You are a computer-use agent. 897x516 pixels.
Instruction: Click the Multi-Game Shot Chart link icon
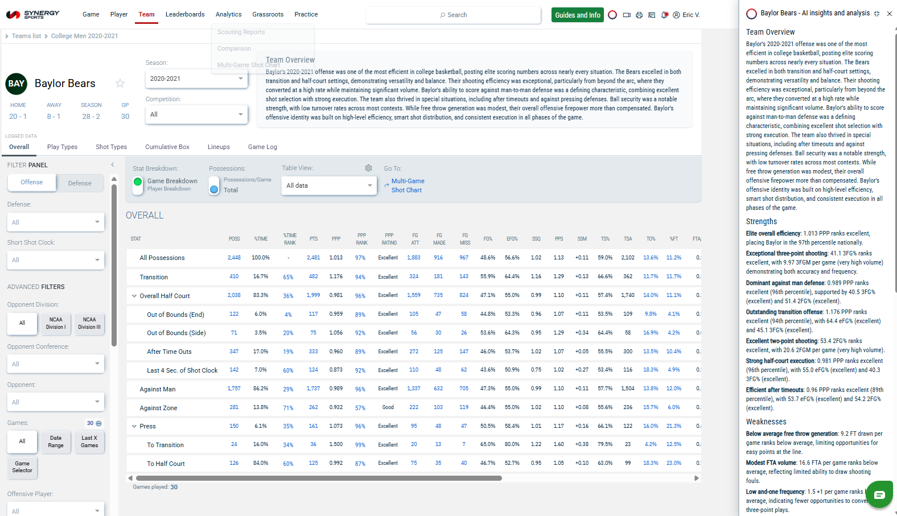[387, 185]
